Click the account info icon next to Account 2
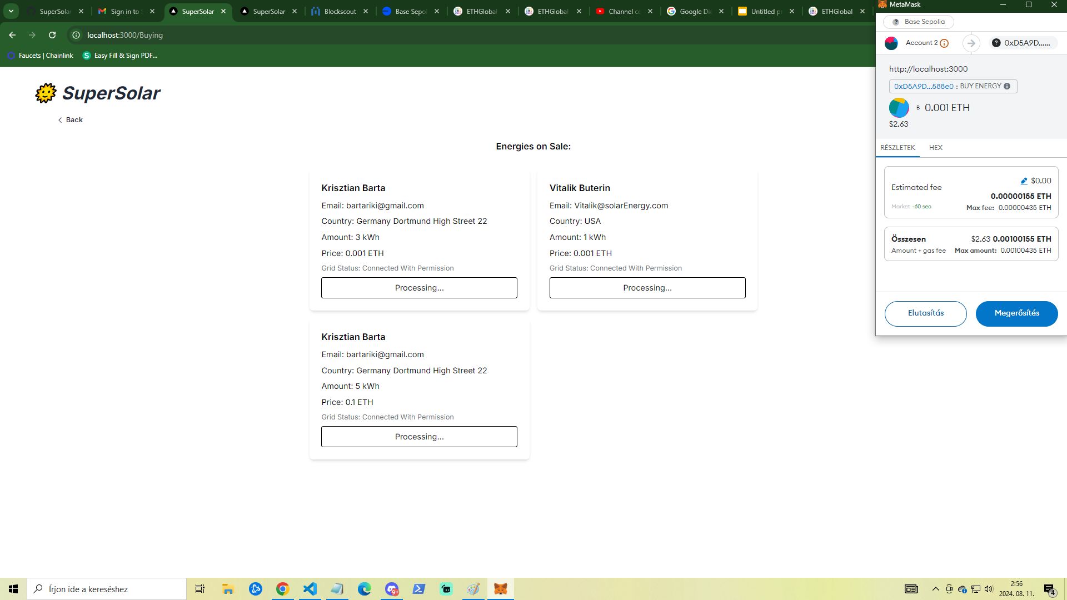The height and width of the screenshot is (600, 1067). tap(945, 43)
